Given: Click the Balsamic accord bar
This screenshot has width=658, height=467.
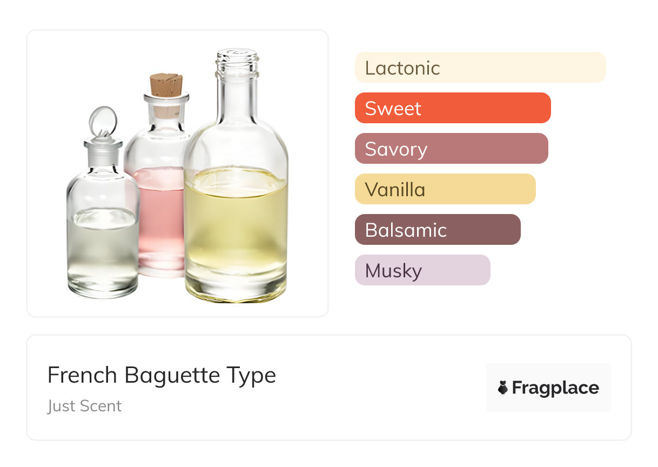Looking at the screenshot, I should [x=437, y=230].
